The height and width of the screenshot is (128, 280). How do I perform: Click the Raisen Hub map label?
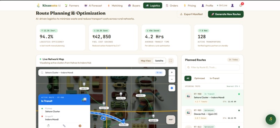pyautogui.click(x=121, y=98)
